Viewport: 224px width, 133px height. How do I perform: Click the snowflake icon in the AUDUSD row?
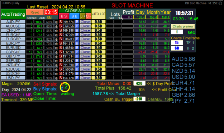(56, 26)
